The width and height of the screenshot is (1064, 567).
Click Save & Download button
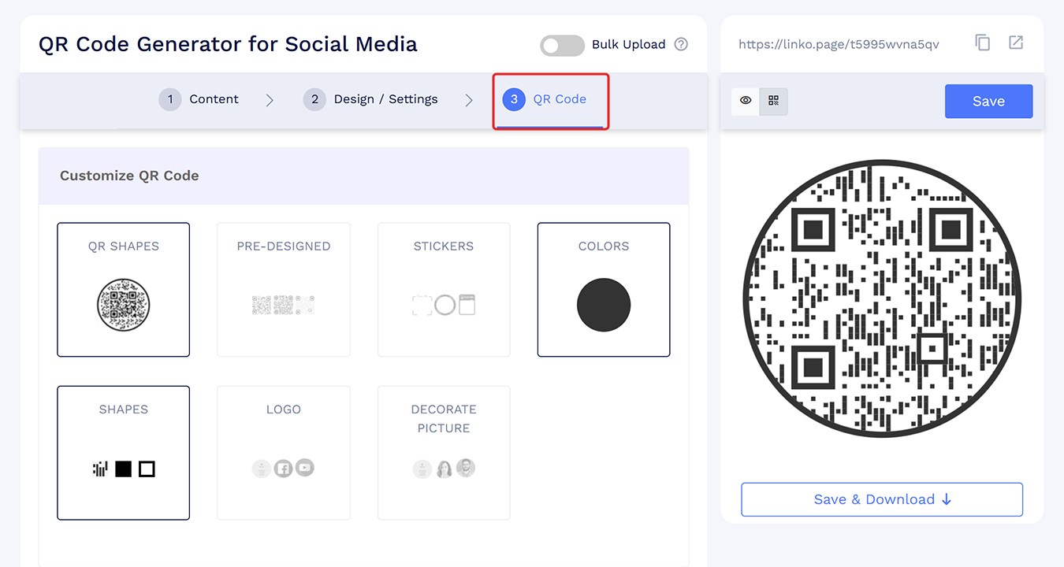coord(882,499)
